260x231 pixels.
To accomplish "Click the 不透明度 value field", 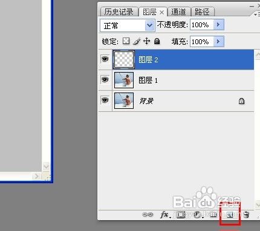I will coord(202,25).
